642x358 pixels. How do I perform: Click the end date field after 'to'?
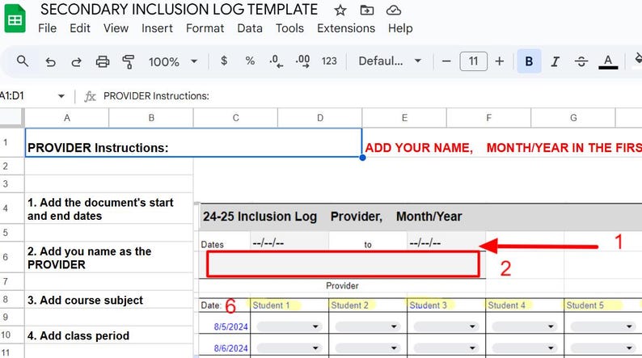pyautogui.click(x=446, y=243)
